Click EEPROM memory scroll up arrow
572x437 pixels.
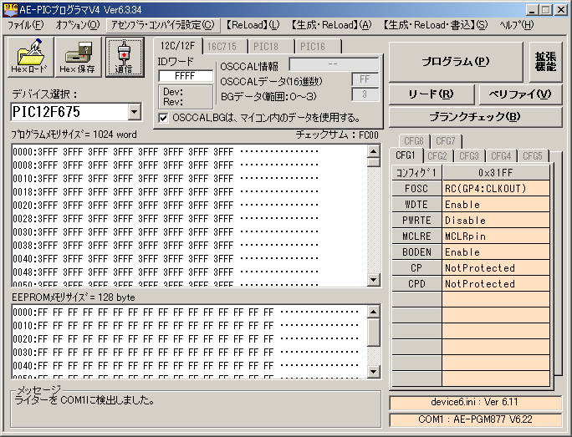pyautogui.click(x=374, y=312)
